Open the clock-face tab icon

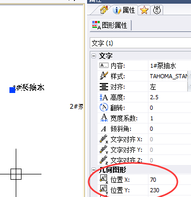(x=157, y=10)
